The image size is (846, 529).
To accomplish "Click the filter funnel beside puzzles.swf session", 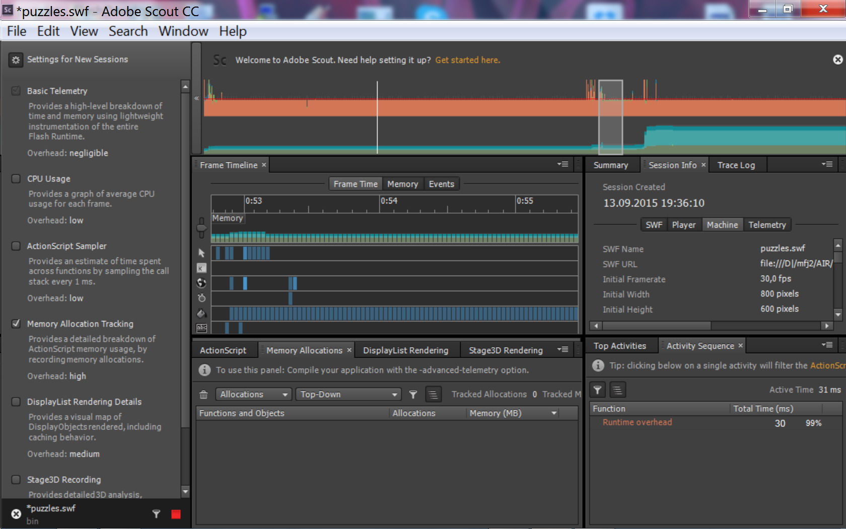I will [156, 514].
